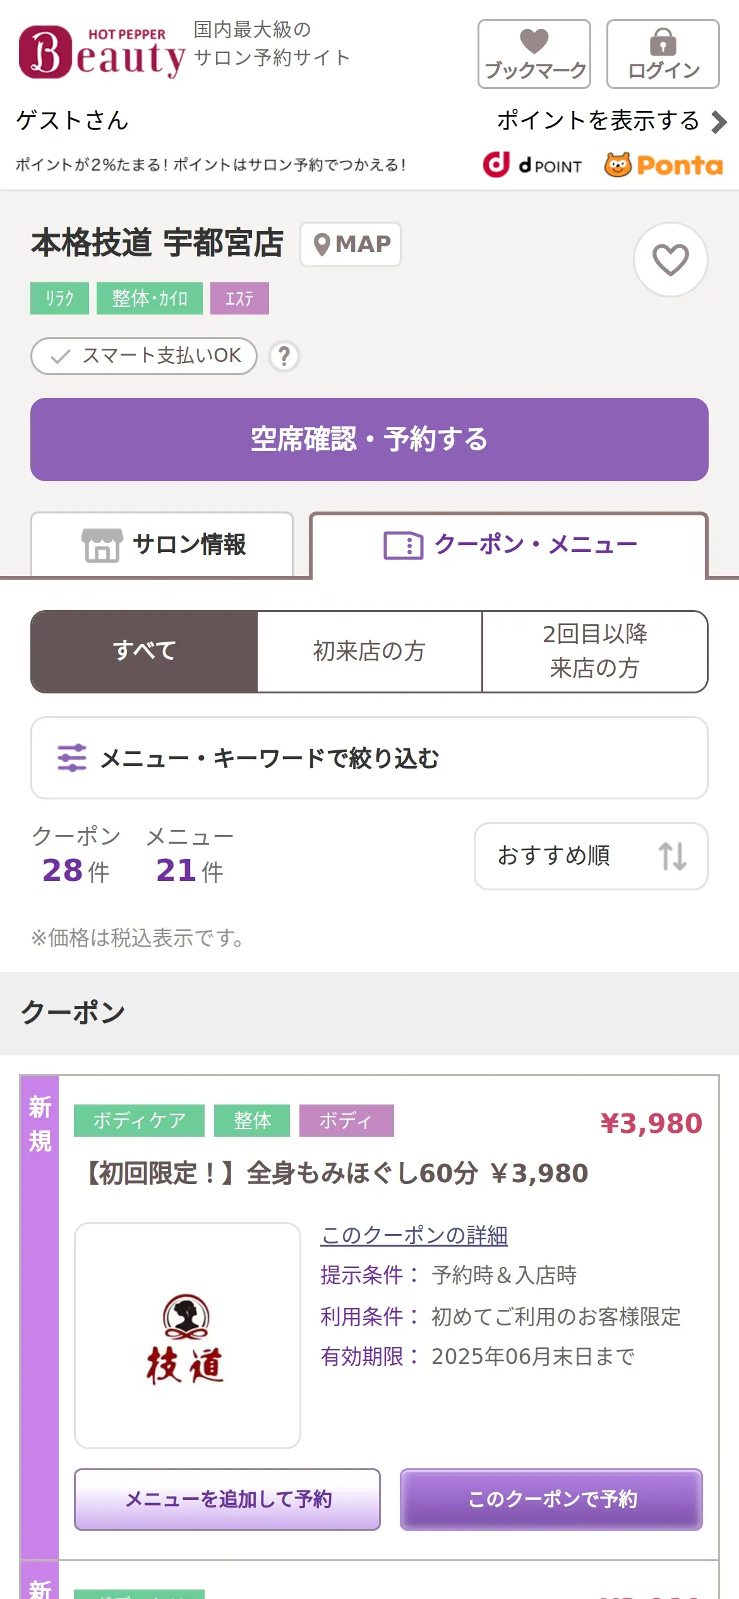Viewport: 739px width, 1599px height.
Task: Tap the 空席確認・予約する button
Action: 369,440
